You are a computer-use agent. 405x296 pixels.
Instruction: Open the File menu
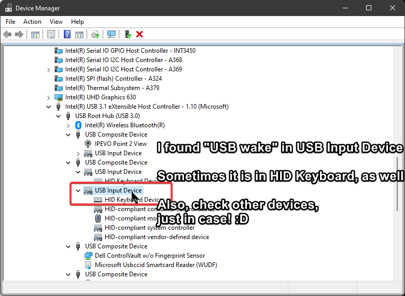pyautogui.click(x=10, y=22)
